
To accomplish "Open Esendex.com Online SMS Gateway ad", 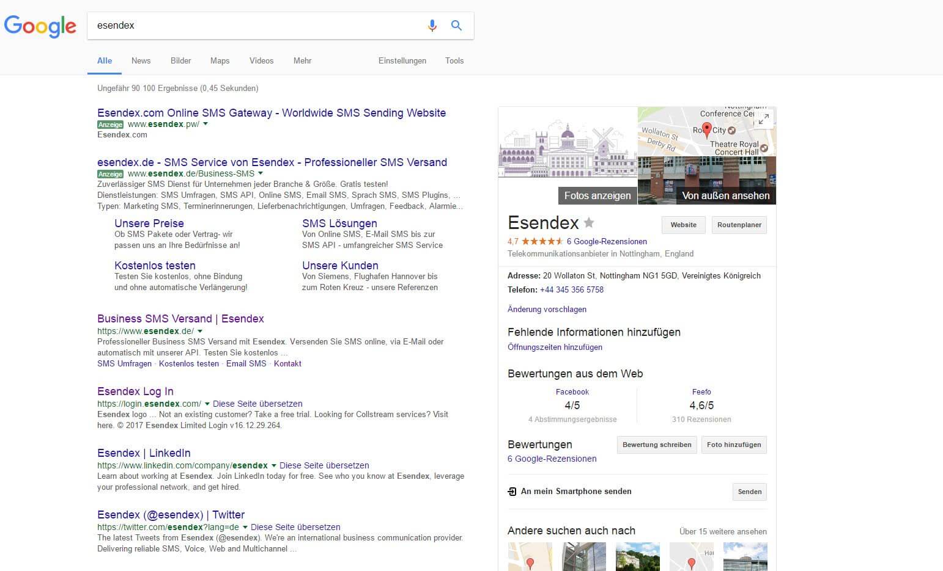I will pyautogui.click(x=272, y=113).
